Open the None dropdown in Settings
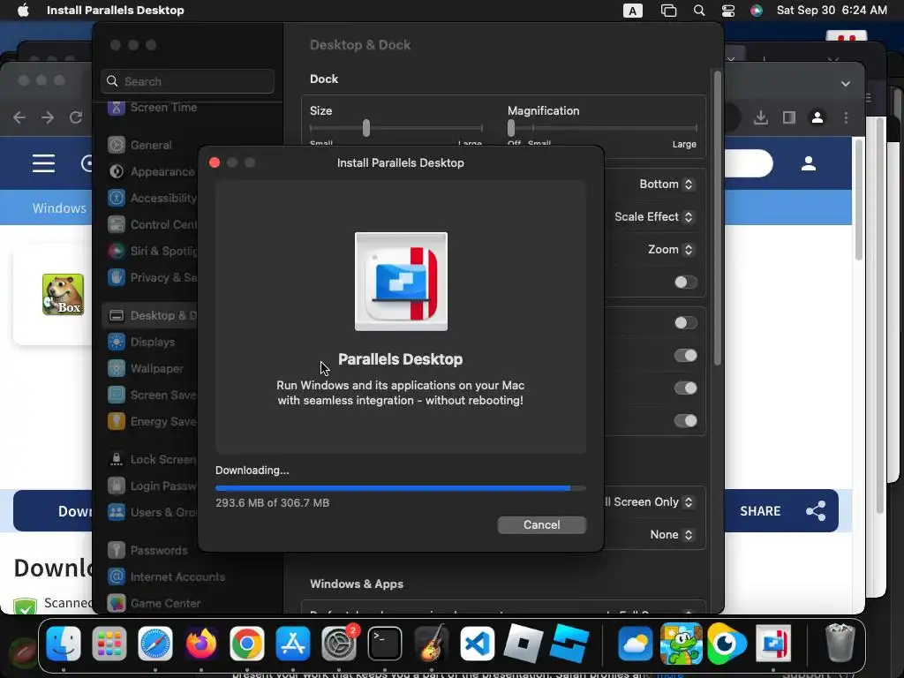904x678 pixels. tap(671, 534)
